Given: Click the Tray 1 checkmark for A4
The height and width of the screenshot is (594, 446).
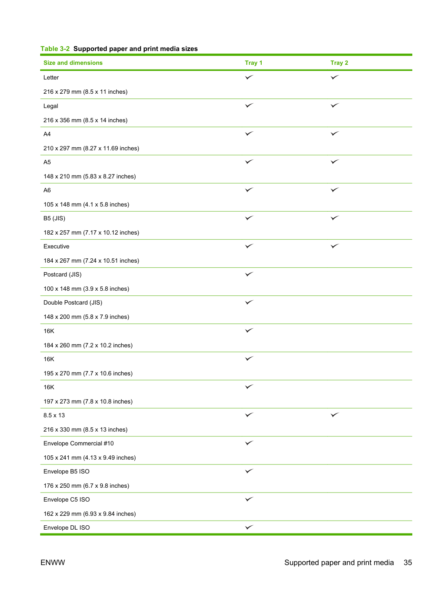Looking at the screenshot, I should (249, 133).
